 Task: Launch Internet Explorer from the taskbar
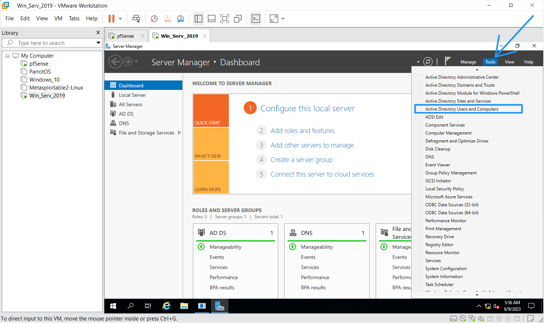pyautogui.click(x=166, y=306)
